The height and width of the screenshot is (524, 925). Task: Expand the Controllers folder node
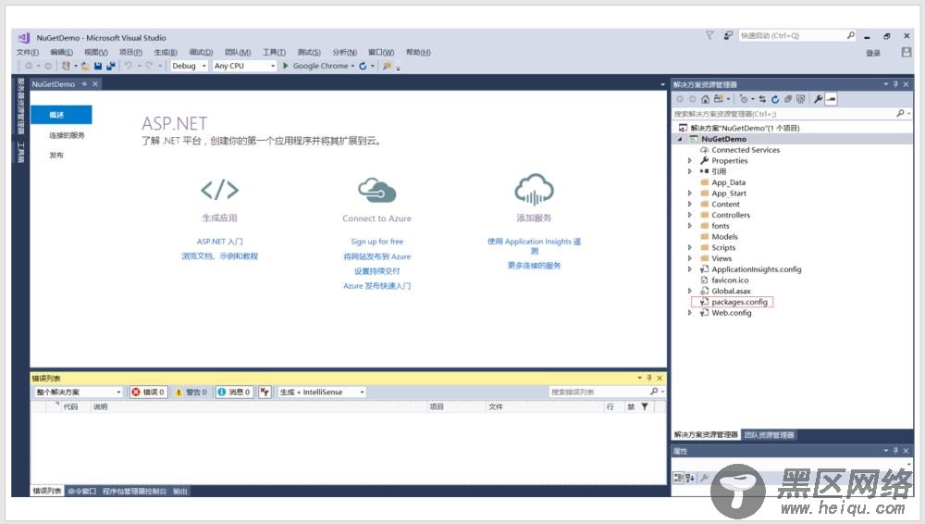pyautogui.click(x=690, y=215)
